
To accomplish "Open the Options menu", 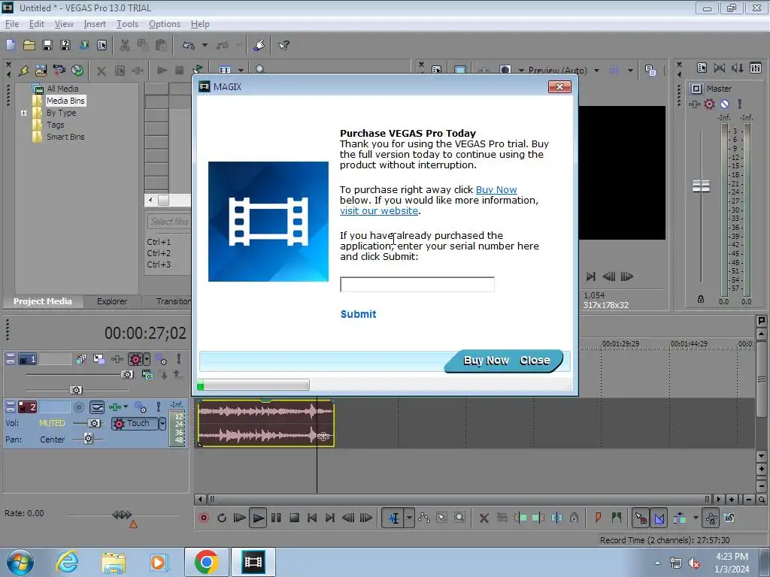I will [x=165, y=24].
